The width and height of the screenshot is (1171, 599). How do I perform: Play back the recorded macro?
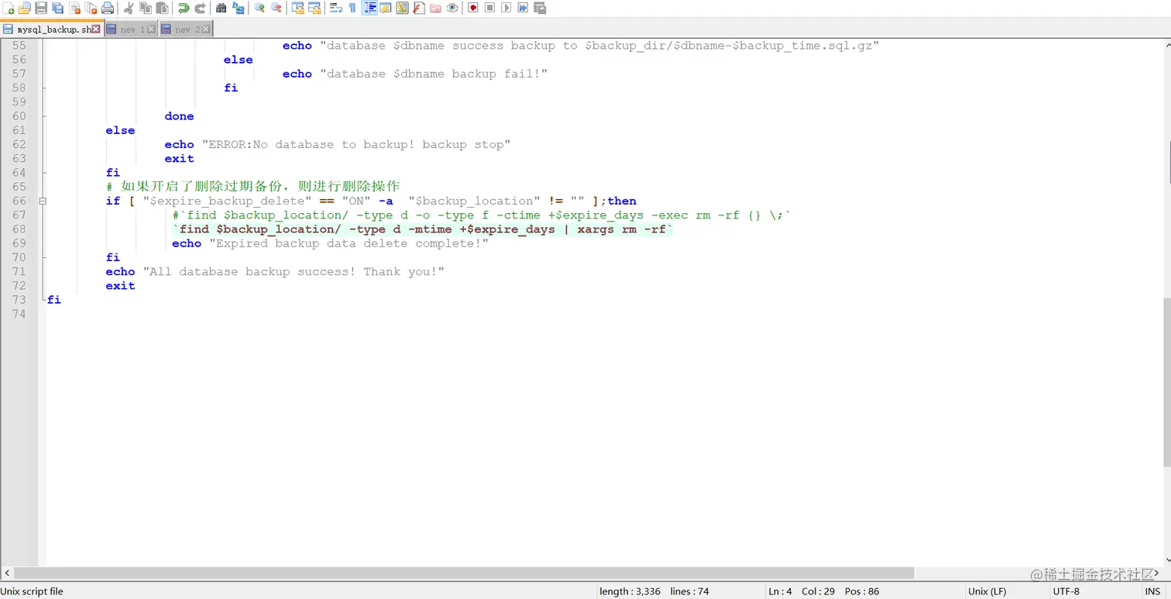pyautogui.click(x=506, y=8)
